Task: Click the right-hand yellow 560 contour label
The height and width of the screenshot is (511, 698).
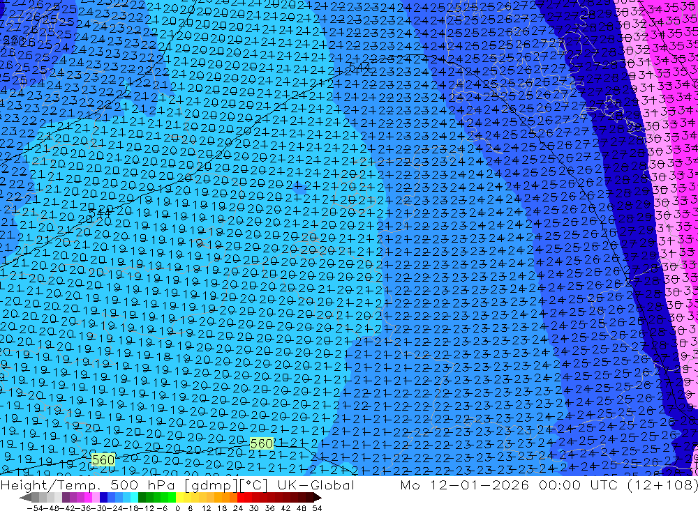Action: coord(261,443)
